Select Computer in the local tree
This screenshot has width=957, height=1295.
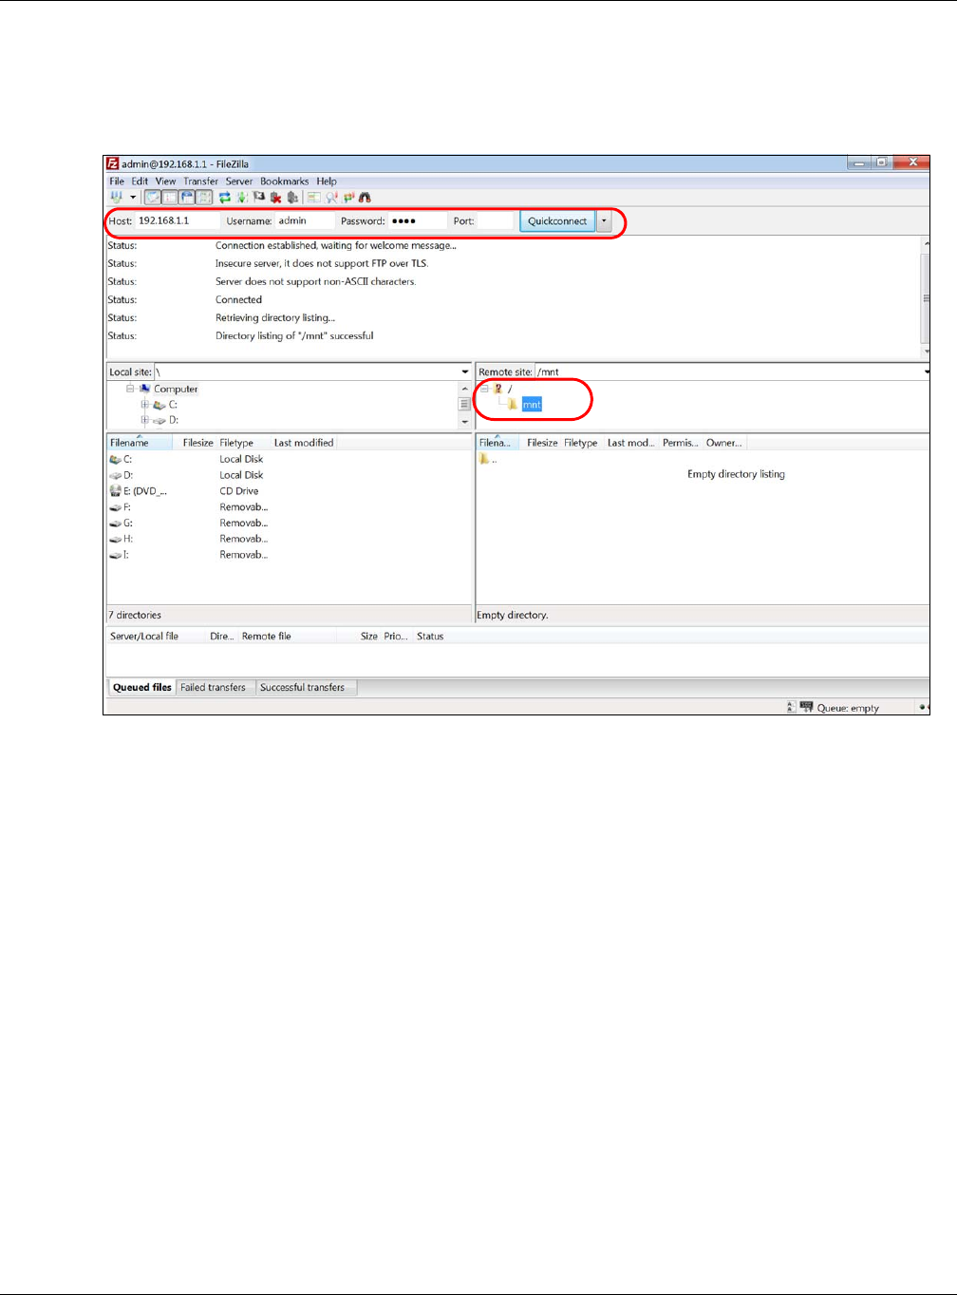[176, 389]
